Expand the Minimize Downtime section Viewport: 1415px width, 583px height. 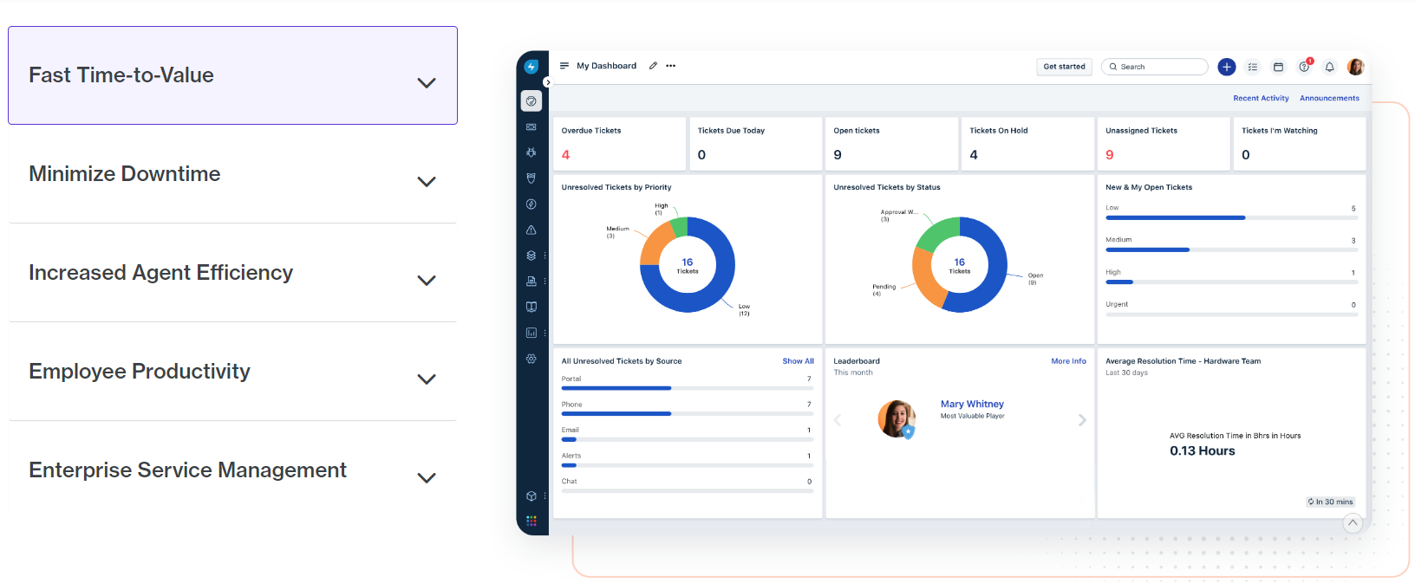[232, 174]
